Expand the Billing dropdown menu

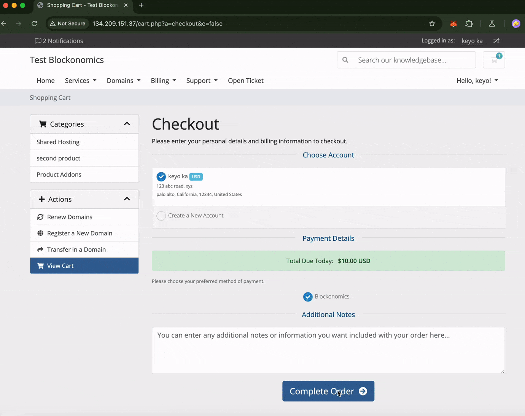(164, 81)
